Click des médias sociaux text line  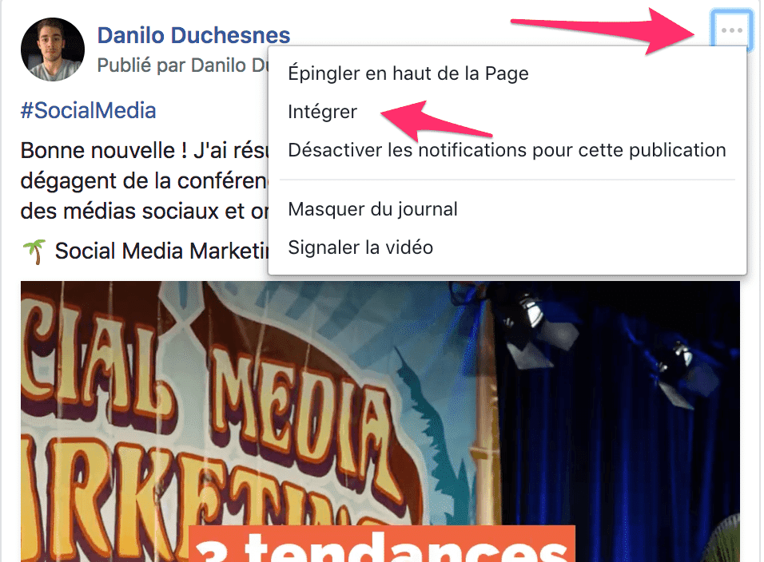[x=144, y=212]
